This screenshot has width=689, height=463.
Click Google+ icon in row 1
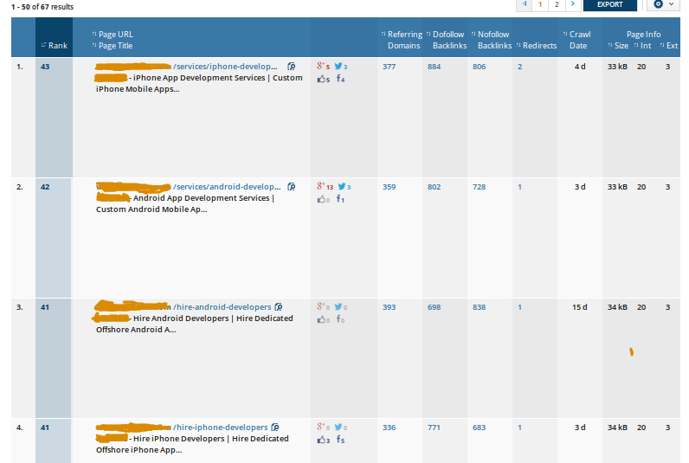point(321,66)
